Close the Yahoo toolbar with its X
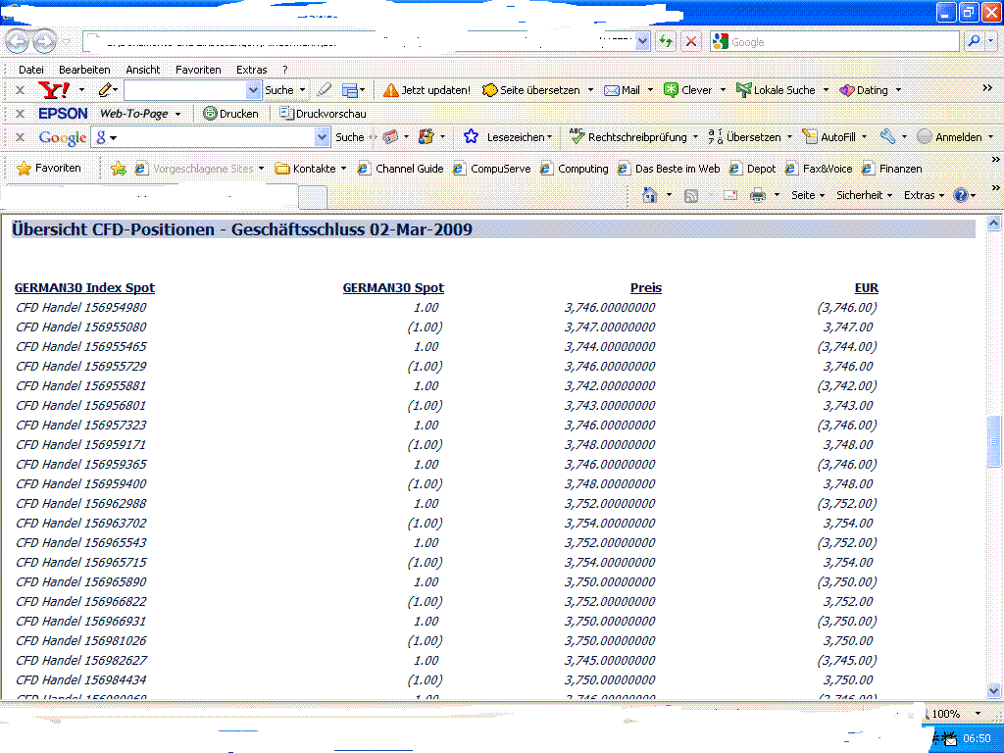 pyautogui.click(x=20, y=90)
